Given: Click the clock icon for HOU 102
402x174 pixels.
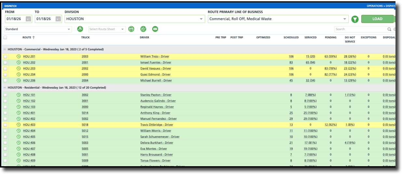Looking at the screenshot, I should pyautogui.click(x=19, y=101).
